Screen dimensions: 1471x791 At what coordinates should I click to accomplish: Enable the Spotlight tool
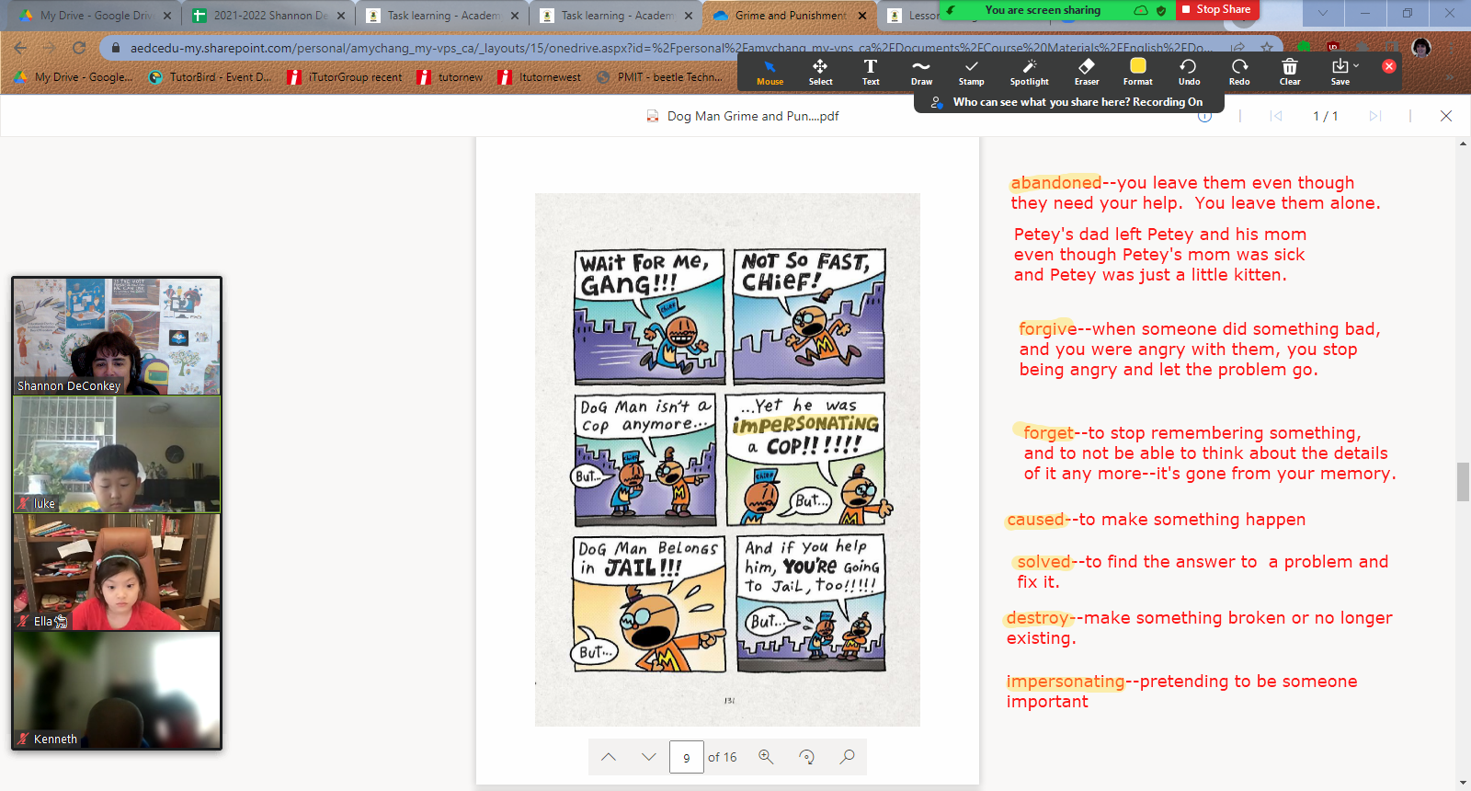[1029, 72]
